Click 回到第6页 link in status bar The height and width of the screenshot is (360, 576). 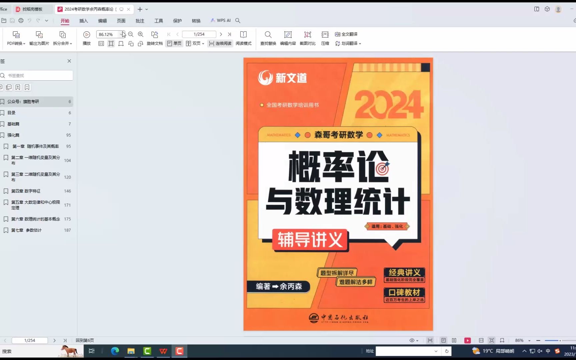(85, 340)
